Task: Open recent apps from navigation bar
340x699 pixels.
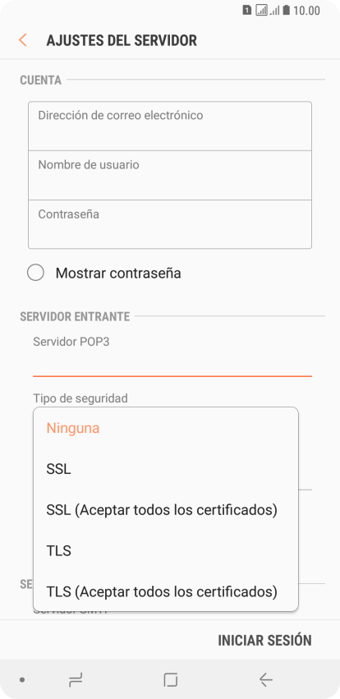Action: tap(76, 680)
